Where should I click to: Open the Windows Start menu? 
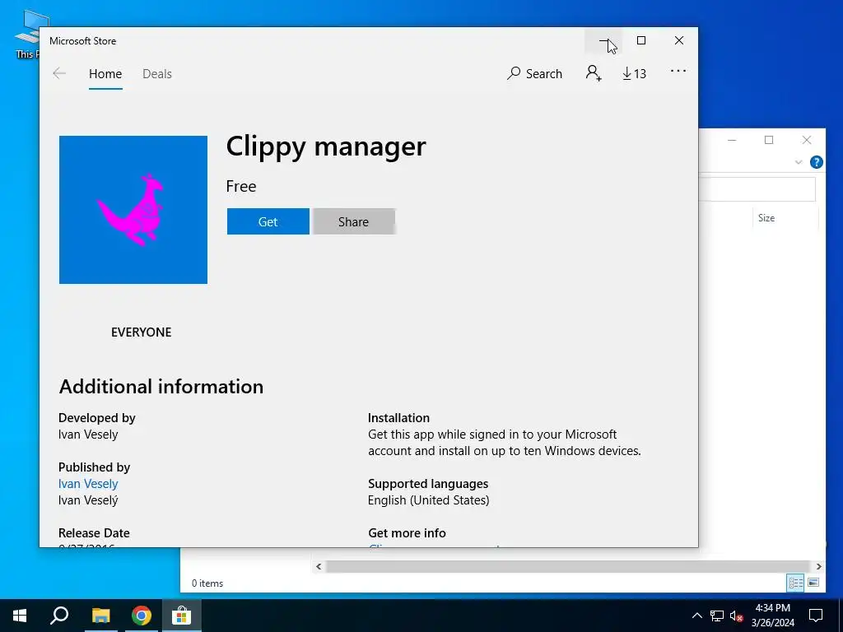20,616
